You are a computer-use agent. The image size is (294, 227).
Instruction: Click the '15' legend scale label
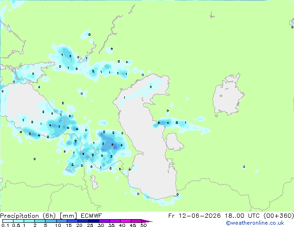(69, 225)
